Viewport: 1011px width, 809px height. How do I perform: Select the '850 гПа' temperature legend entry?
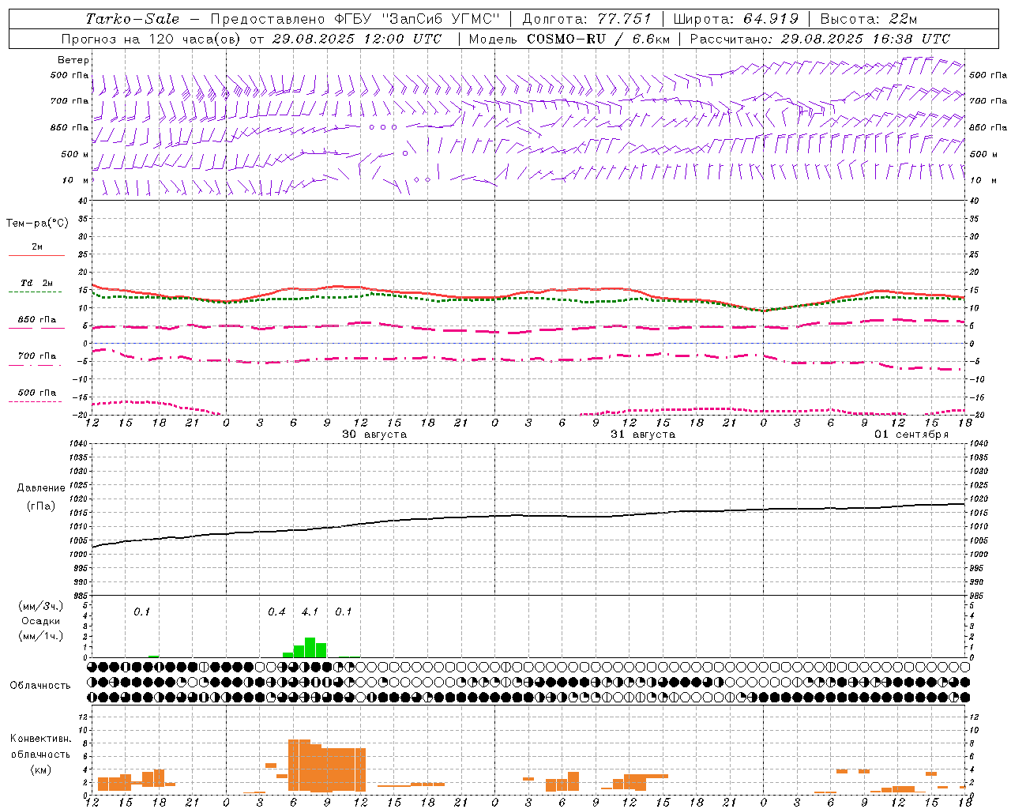[x=37, y=320]
